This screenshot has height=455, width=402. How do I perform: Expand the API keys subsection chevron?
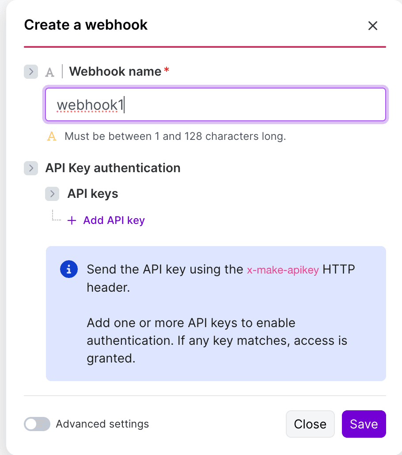[52, 194]
